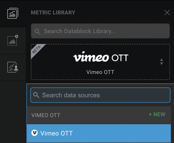Click the BETA corner ribbon
The image size is (174, 143).
tap(37, 50)
